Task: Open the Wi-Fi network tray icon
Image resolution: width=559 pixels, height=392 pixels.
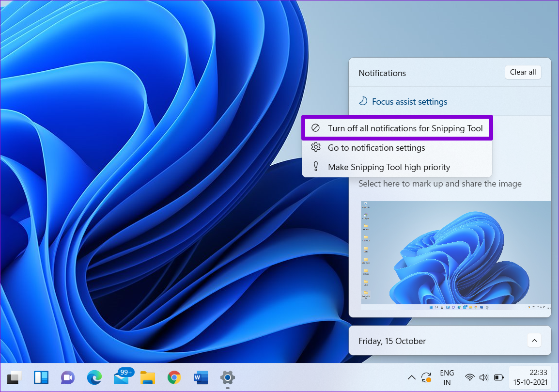Action: tap(469, 377)
